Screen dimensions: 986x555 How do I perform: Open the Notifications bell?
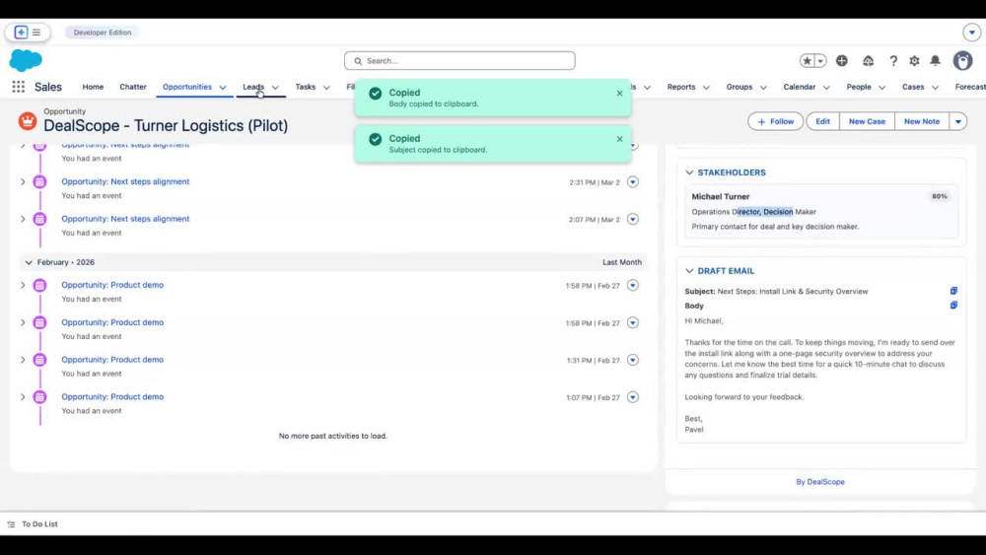click(935, 61)
